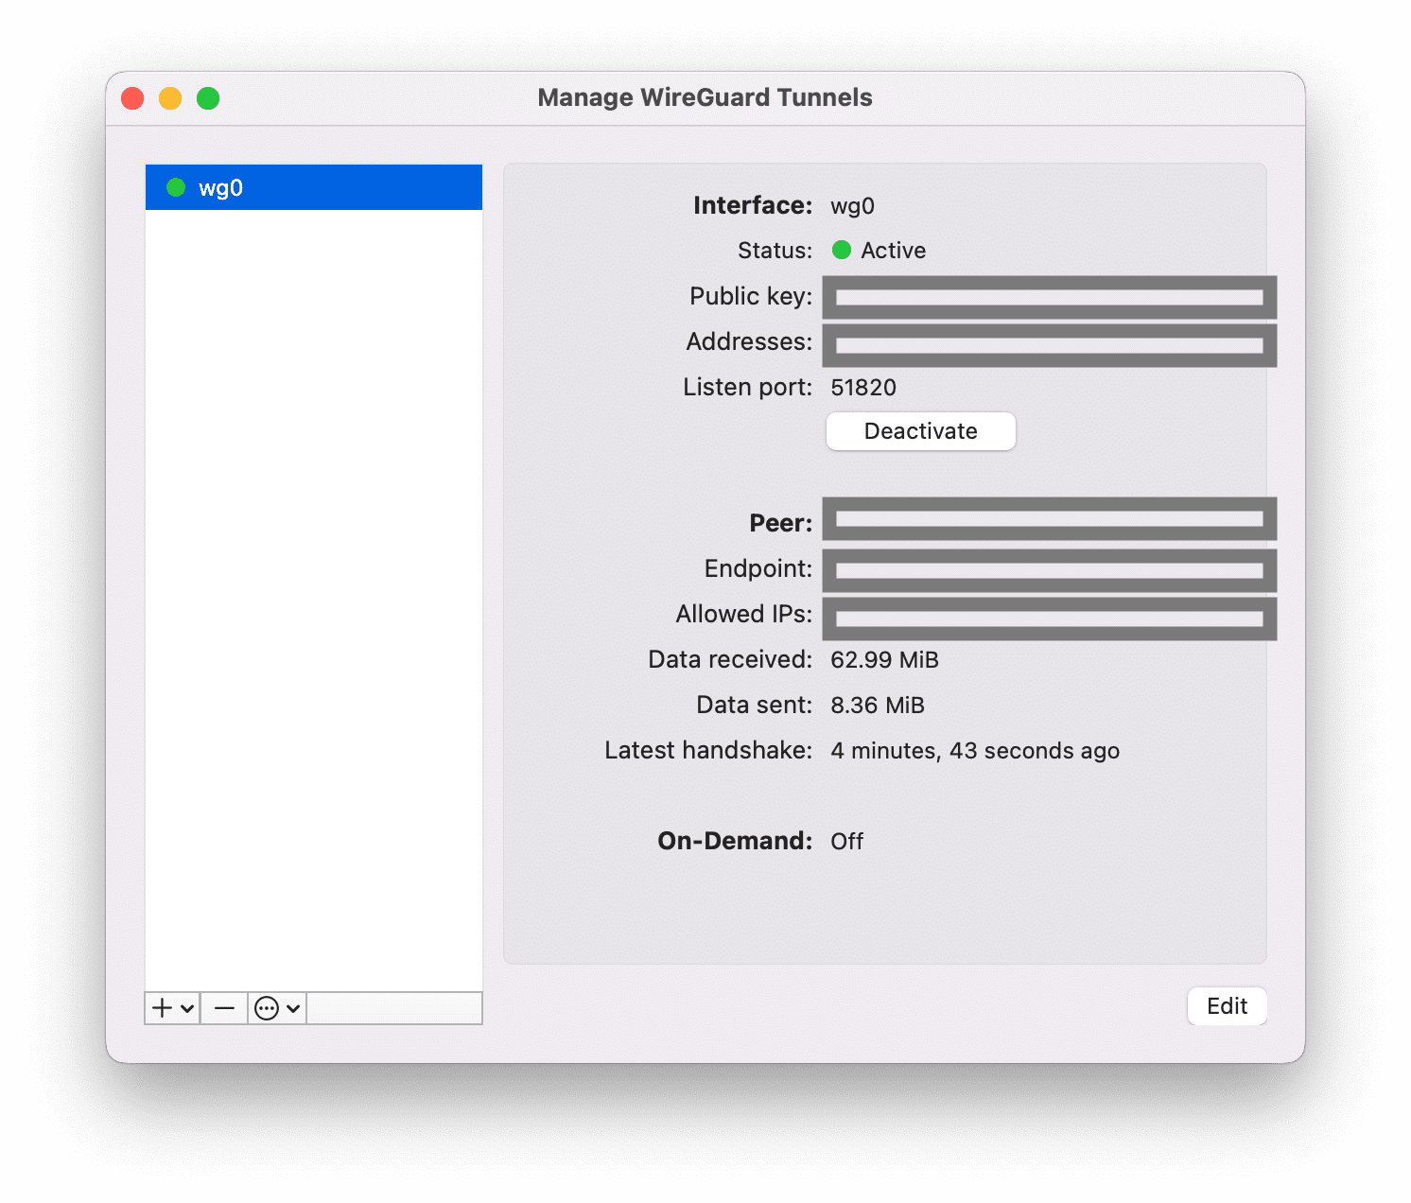Viewport: 1411px width, 1203px height.
Task: Click the Status label
Action: 775,251
